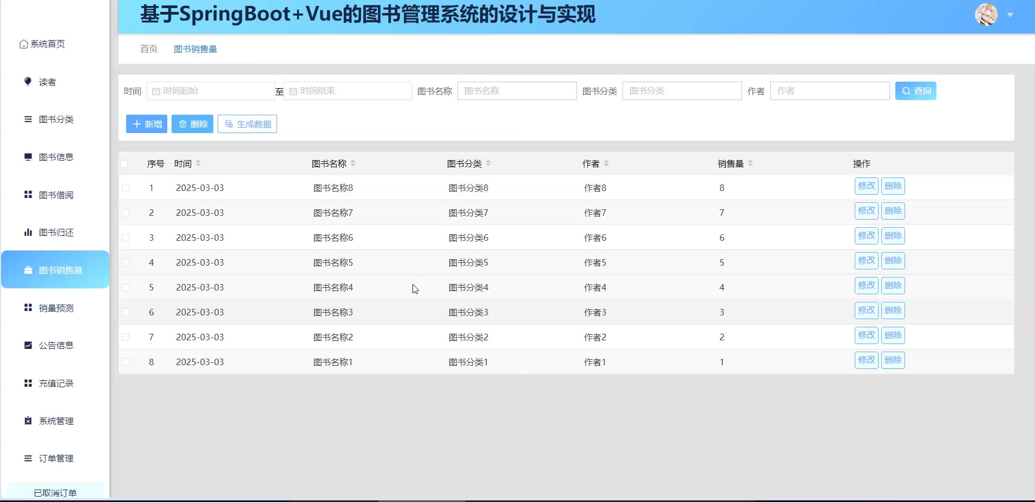1035x502 pixels.
Task: Click the 作者 search input field
Action: coord(830,91)
